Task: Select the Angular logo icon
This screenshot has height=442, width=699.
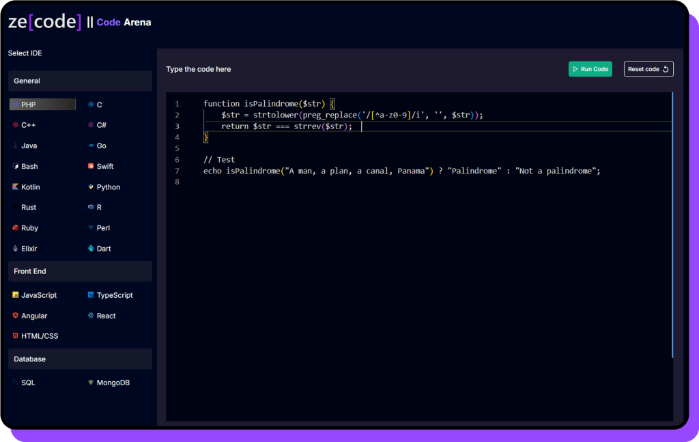Action: (15, 316)
